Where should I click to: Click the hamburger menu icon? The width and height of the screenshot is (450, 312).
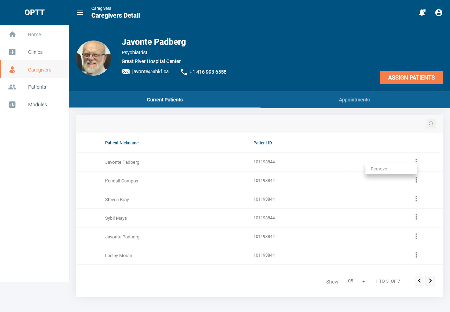[80, 13]
